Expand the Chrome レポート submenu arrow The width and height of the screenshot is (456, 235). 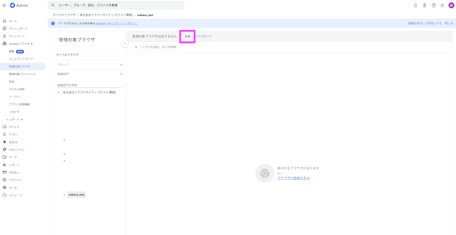point(7,119)
